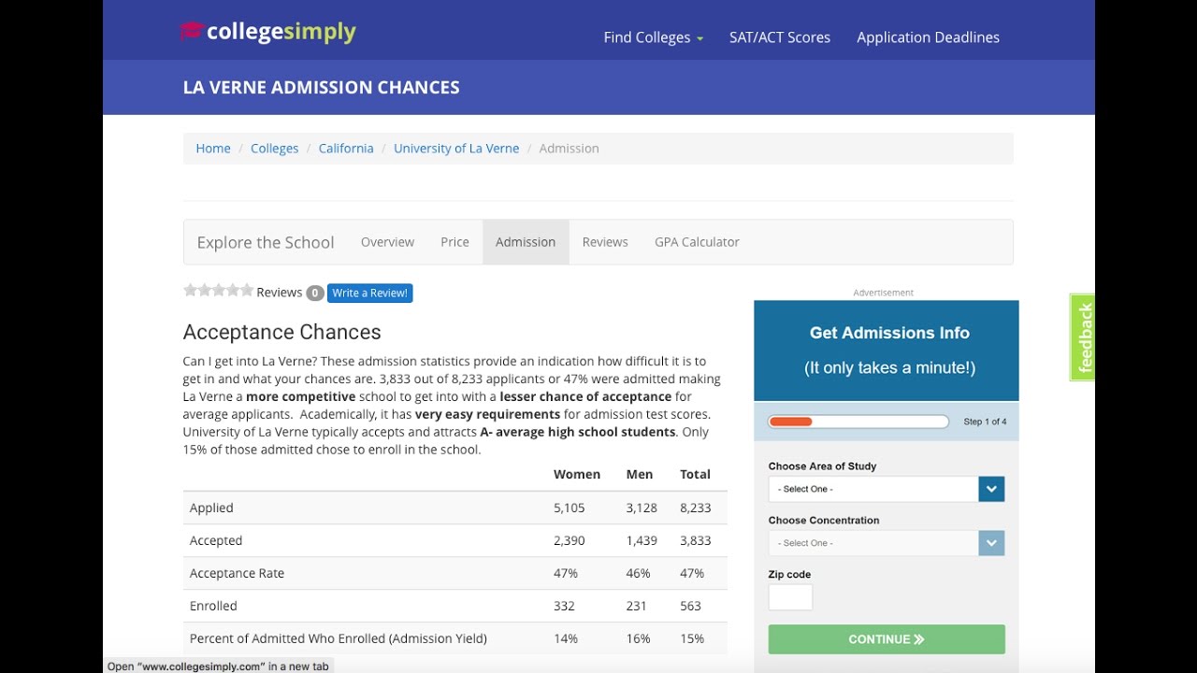Click the Explore the School label
The image size is (1197, 673).
point(266,243)
